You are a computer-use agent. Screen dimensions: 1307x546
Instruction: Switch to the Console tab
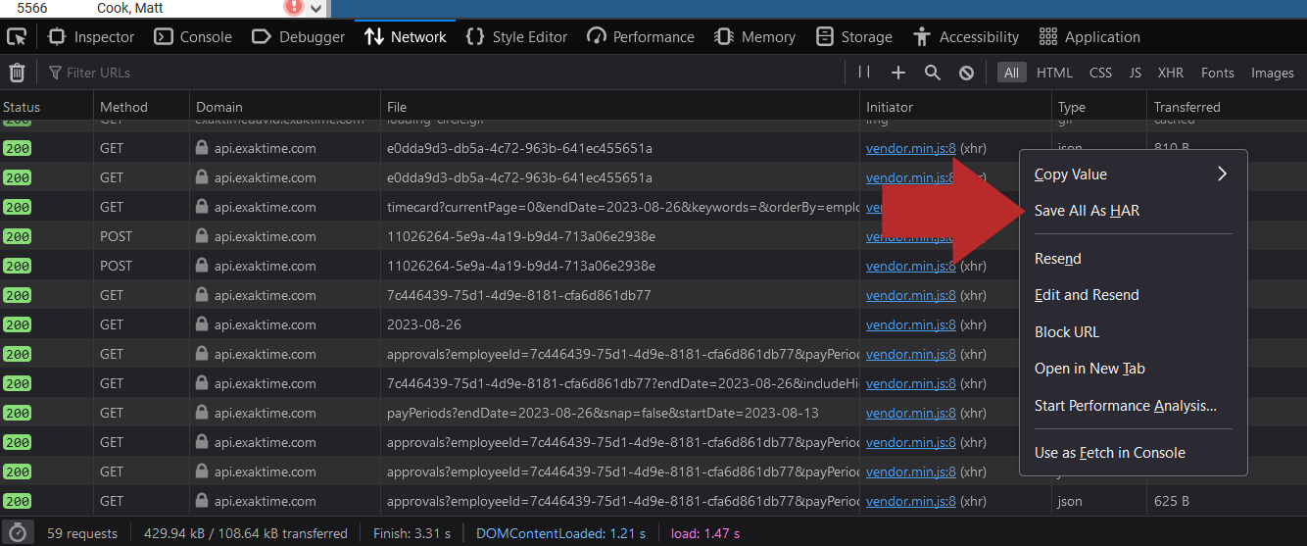pos(192,37)
